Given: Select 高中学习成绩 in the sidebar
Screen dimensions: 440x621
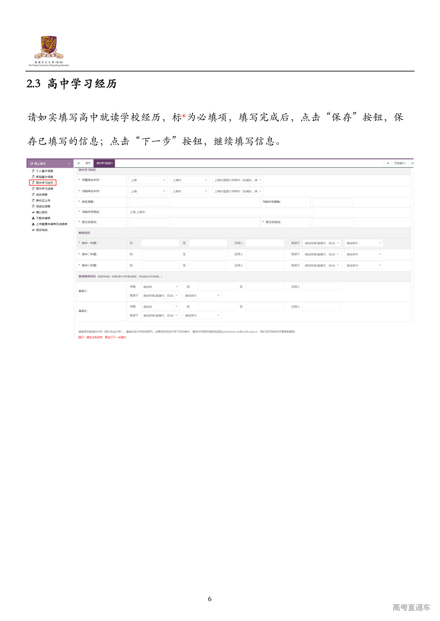Looking at the screenshot, I should pos(44,189).
